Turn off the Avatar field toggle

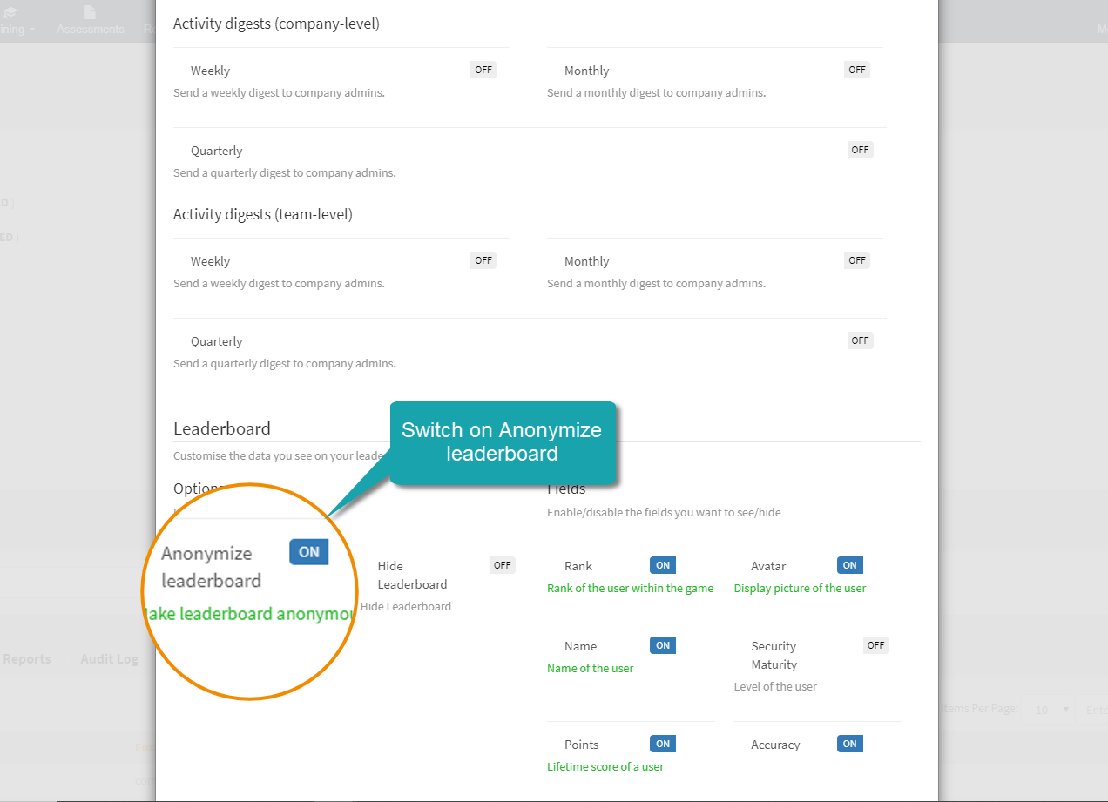[x=849, y=565]
